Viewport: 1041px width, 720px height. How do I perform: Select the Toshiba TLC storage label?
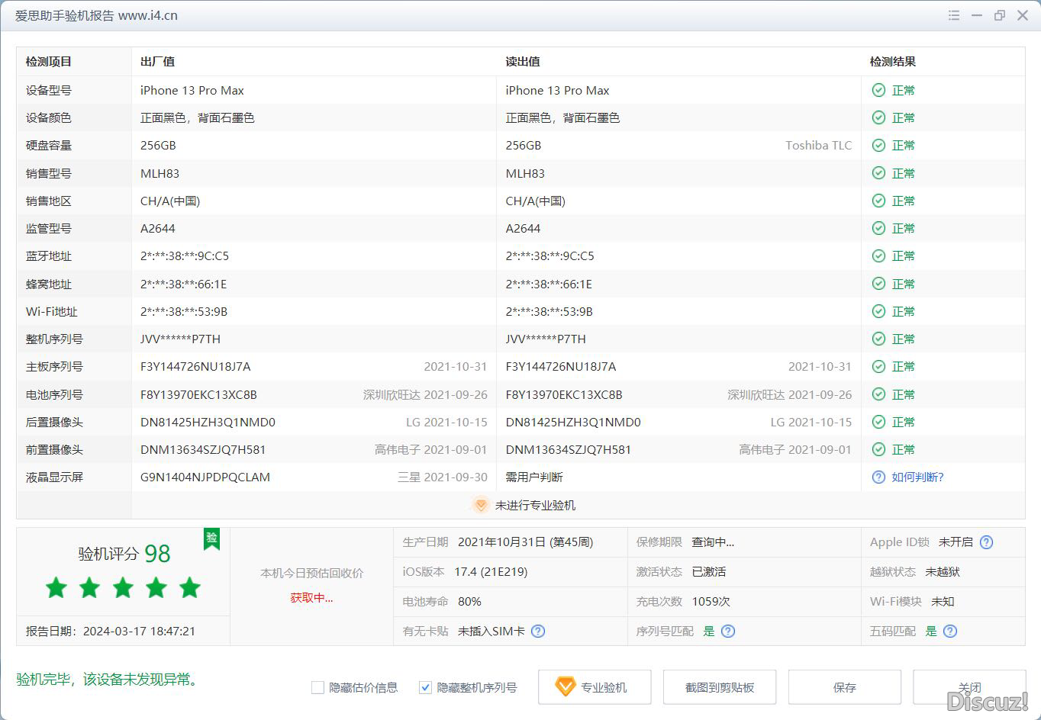click(x=818, y=145)
